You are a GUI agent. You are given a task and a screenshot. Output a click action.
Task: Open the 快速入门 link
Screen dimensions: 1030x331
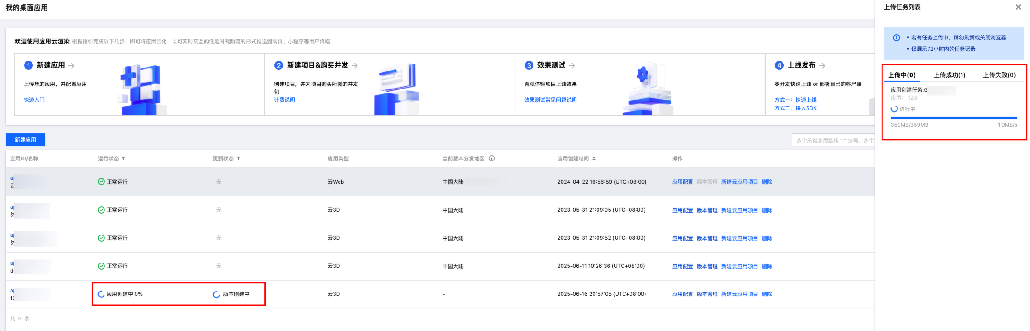pos(34,100)
